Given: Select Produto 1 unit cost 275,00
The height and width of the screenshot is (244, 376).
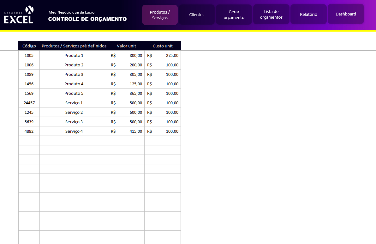Looking at the screenshot, I should point(163,56).
